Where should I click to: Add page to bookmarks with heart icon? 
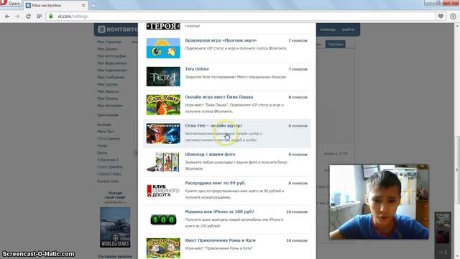click(441, 17)
